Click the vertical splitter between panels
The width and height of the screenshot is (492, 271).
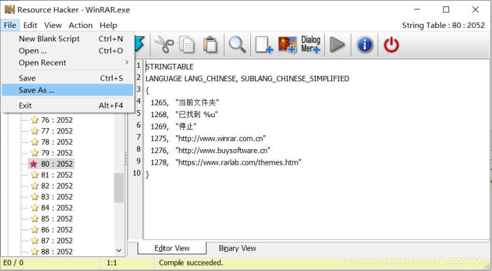click(126, 158)
